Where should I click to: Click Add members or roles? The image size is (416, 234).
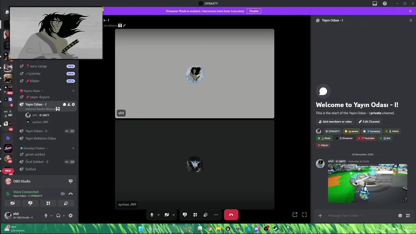pyautogui.click(x=335, y=122)
